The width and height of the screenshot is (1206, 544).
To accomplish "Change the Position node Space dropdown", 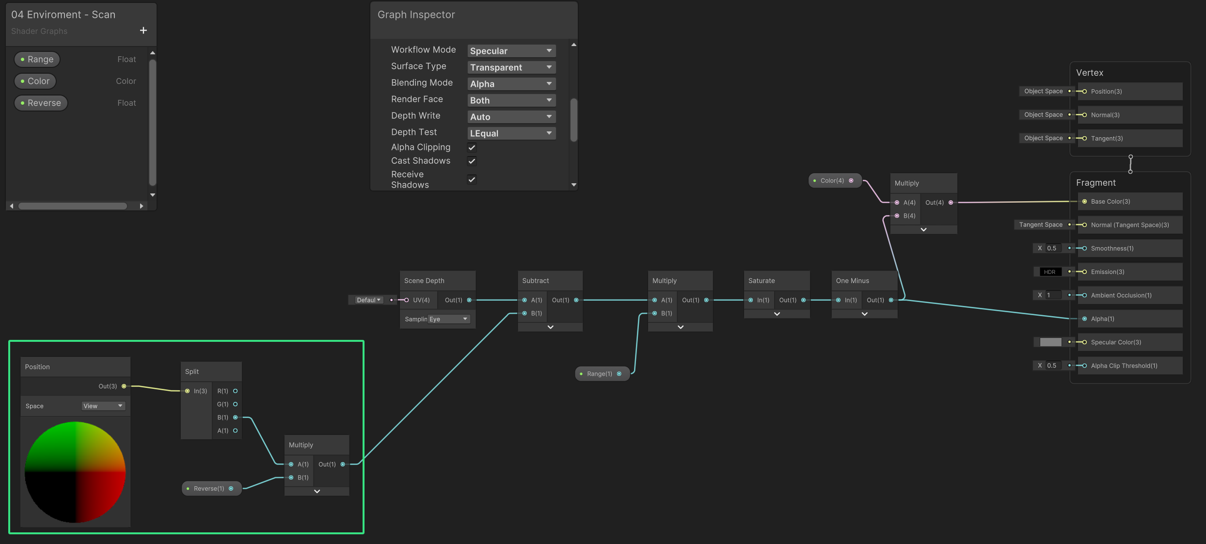I will (x=103, y=406).
